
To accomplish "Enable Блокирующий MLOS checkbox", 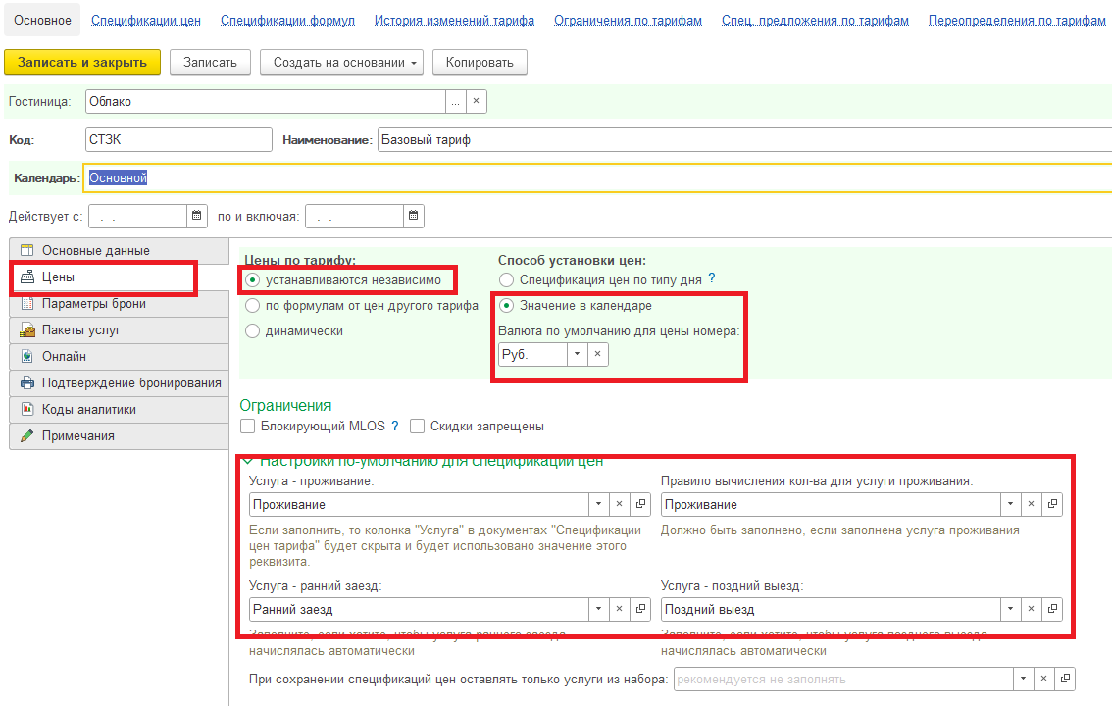I will pos(247,426).
